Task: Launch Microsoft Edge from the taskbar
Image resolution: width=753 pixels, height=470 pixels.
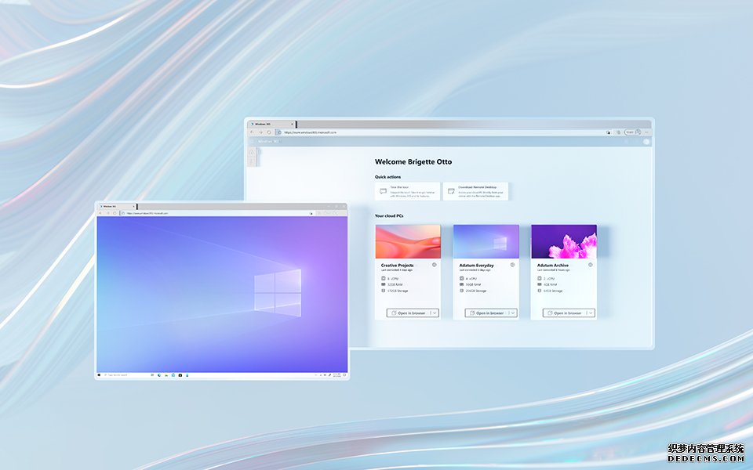Action: pyautogui.click(x=158, y=374)
